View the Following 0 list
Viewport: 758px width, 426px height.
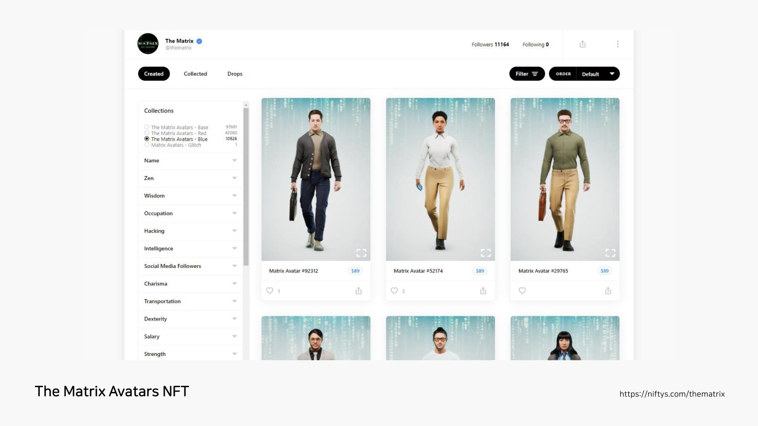click(x=536, y=44)
